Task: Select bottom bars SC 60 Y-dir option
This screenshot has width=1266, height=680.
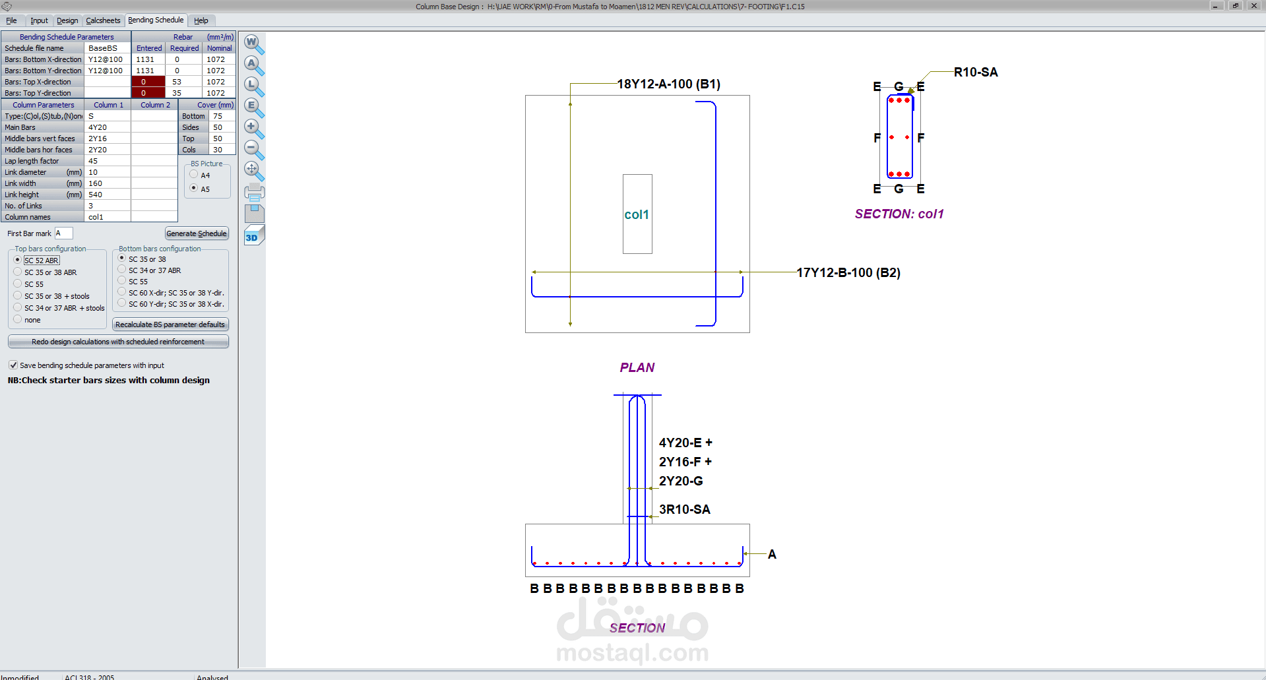Action: [122, 303]
